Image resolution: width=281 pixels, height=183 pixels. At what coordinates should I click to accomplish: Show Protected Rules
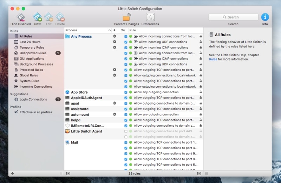coord(37,70)
